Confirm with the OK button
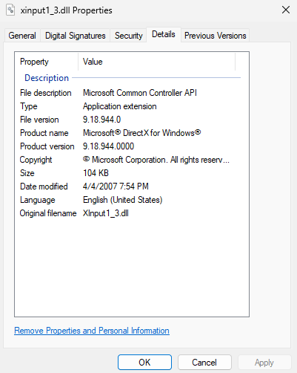Image resolution: width=297 pixels, height=373 pixels. 144,363
